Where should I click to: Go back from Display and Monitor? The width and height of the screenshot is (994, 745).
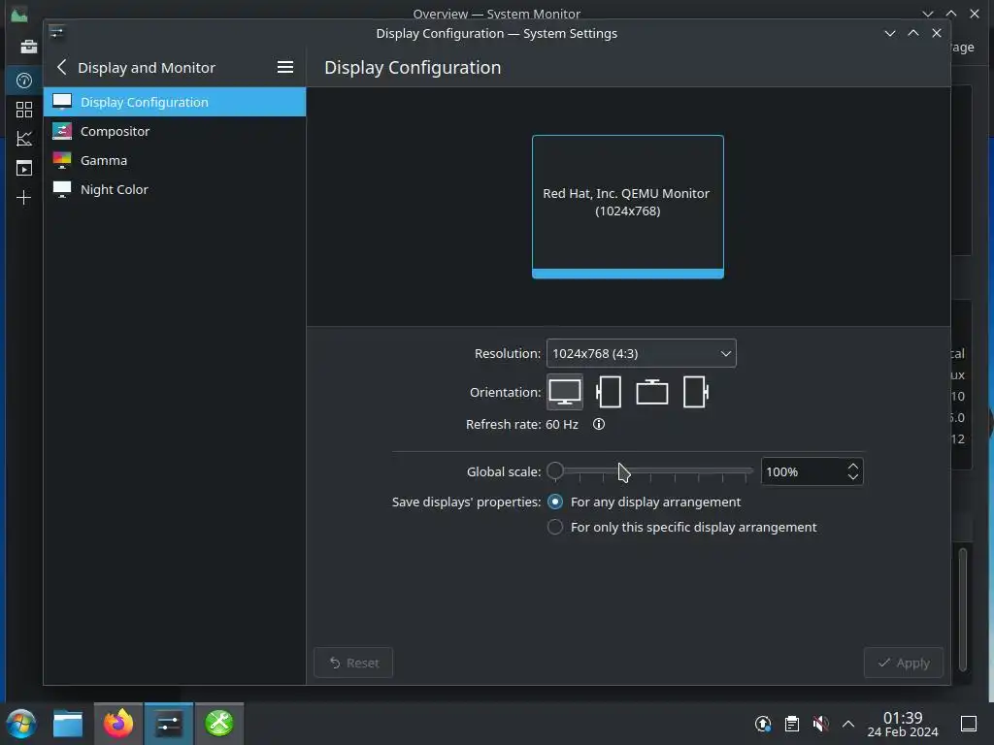(x=61, y=67)
